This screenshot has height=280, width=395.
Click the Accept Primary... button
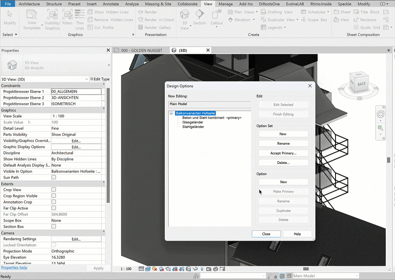click(283, 153)
